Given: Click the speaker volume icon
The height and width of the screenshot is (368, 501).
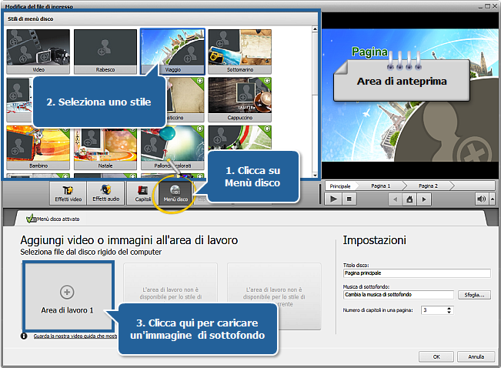Looking at the screenshot, I should click(481, 199).
